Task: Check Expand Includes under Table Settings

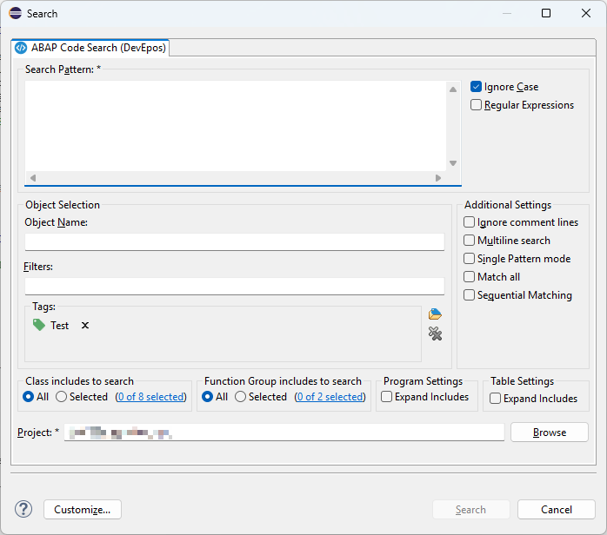Action: tap(495, 398)
